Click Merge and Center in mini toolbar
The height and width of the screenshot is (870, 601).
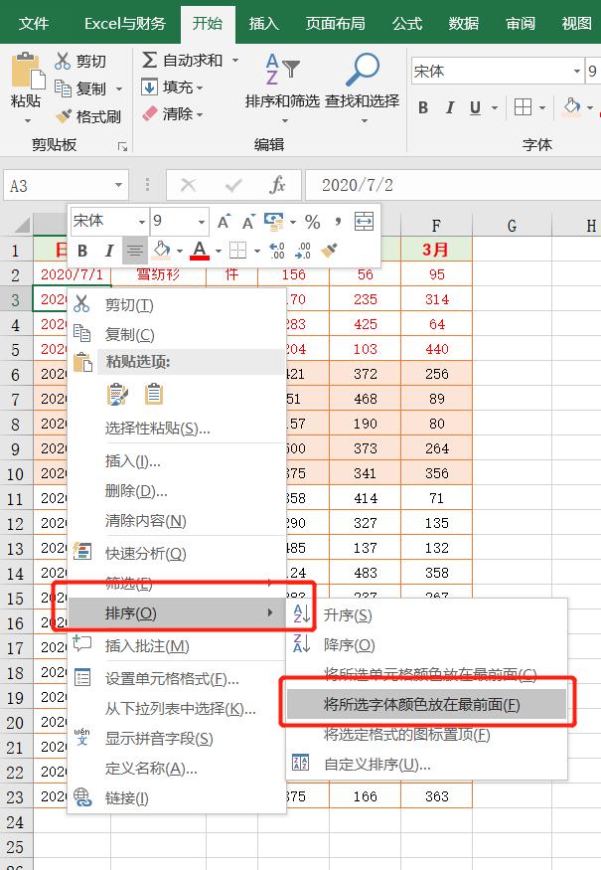[364, 222]
